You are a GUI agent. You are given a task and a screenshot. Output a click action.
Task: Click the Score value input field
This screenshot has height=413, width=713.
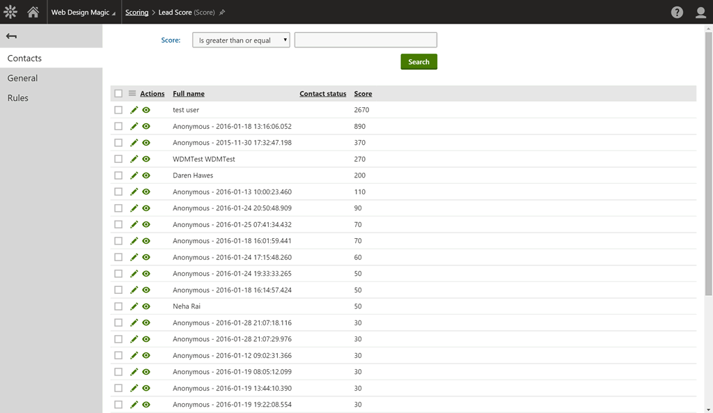[366, 40]
